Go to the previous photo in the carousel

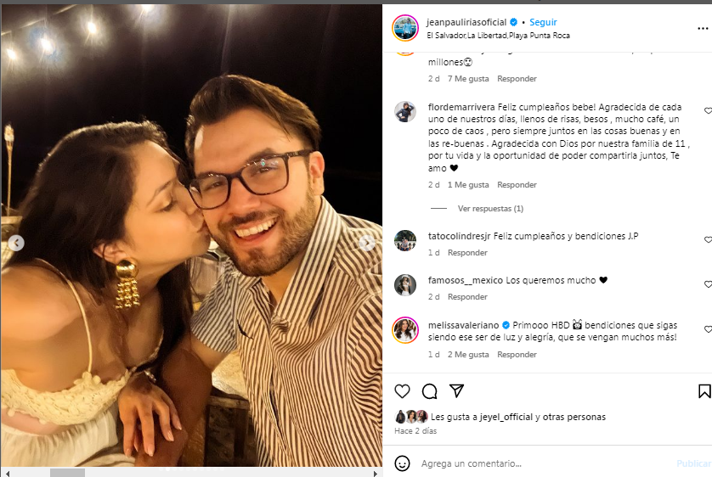(16, 244)
